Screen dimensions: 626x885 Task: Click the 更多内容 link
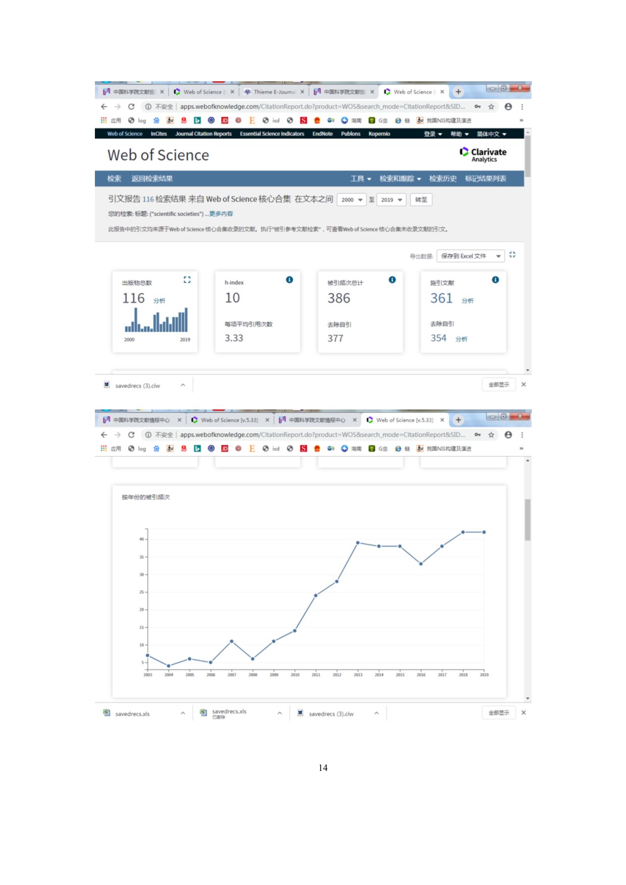point(221,214)
